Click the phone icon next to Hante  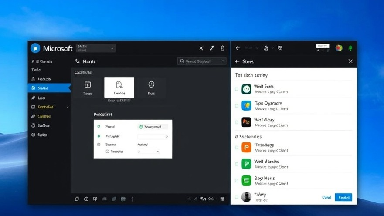[78, 61]
